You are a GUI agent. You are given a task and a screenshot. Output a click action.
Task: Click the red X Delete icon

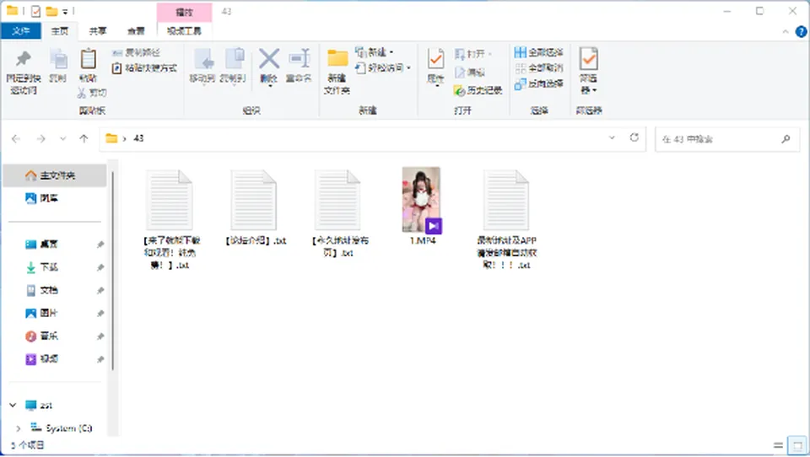(x=269, y=59)
